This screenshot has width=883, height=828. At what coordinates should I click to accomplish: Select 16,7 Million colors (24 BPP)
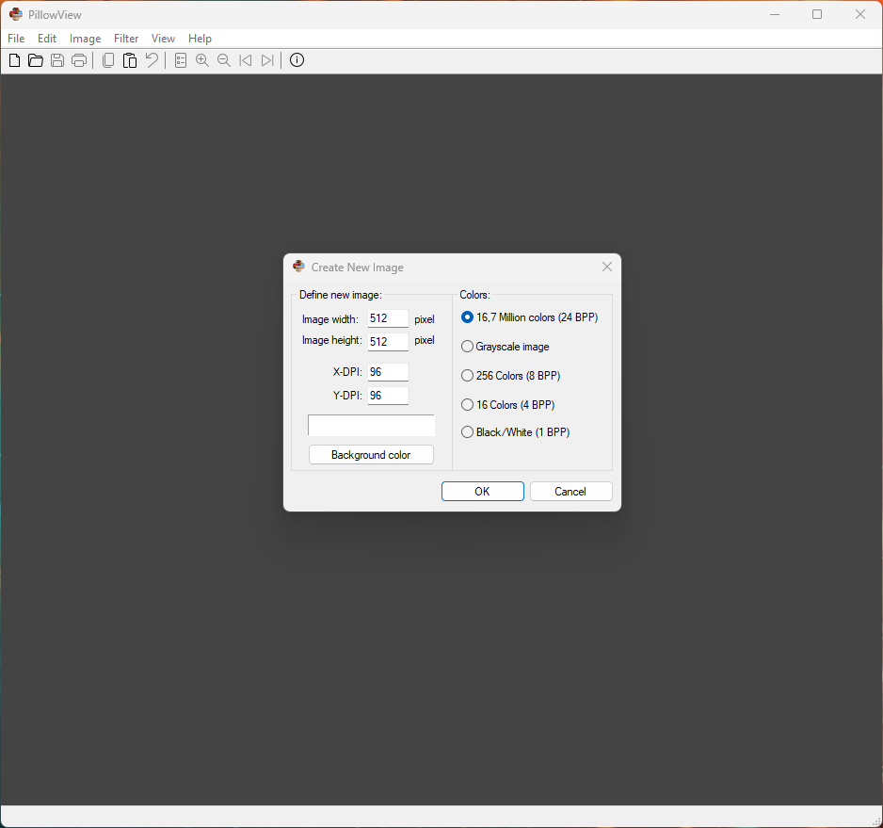(x=529, y=317)
